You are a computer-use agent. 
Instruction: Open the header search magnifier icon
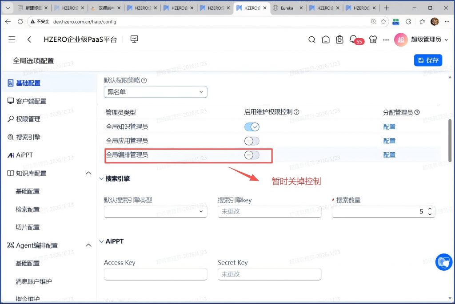coord(312,39)
